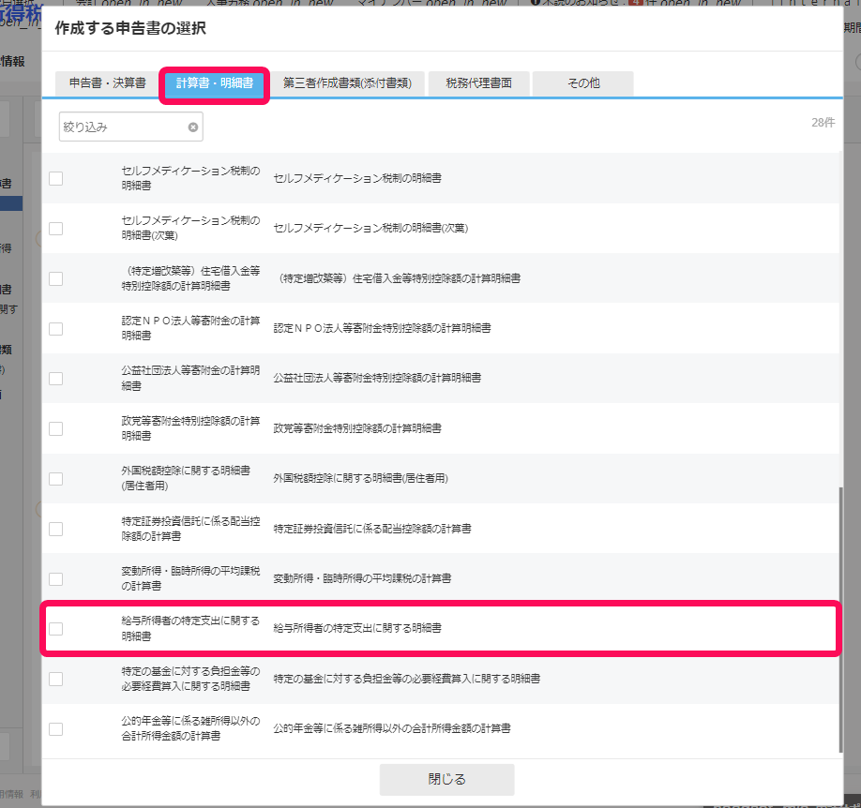The height and width of the screenshot is (808, 861).
Task: Select checkbox for 住宅借入金等特別控除額の計算明細書
Action: tap(56, 278)
